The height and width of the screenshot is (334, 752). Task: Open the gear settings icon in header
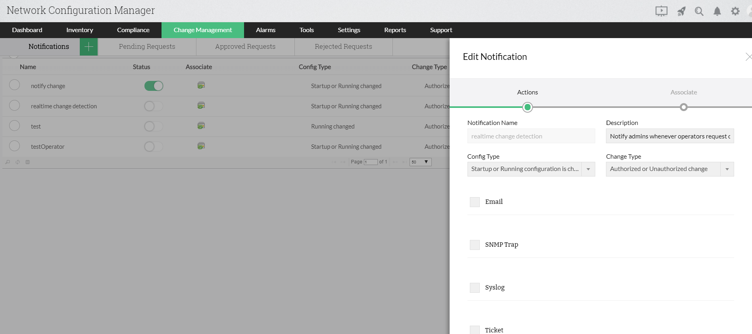point(735,11)
